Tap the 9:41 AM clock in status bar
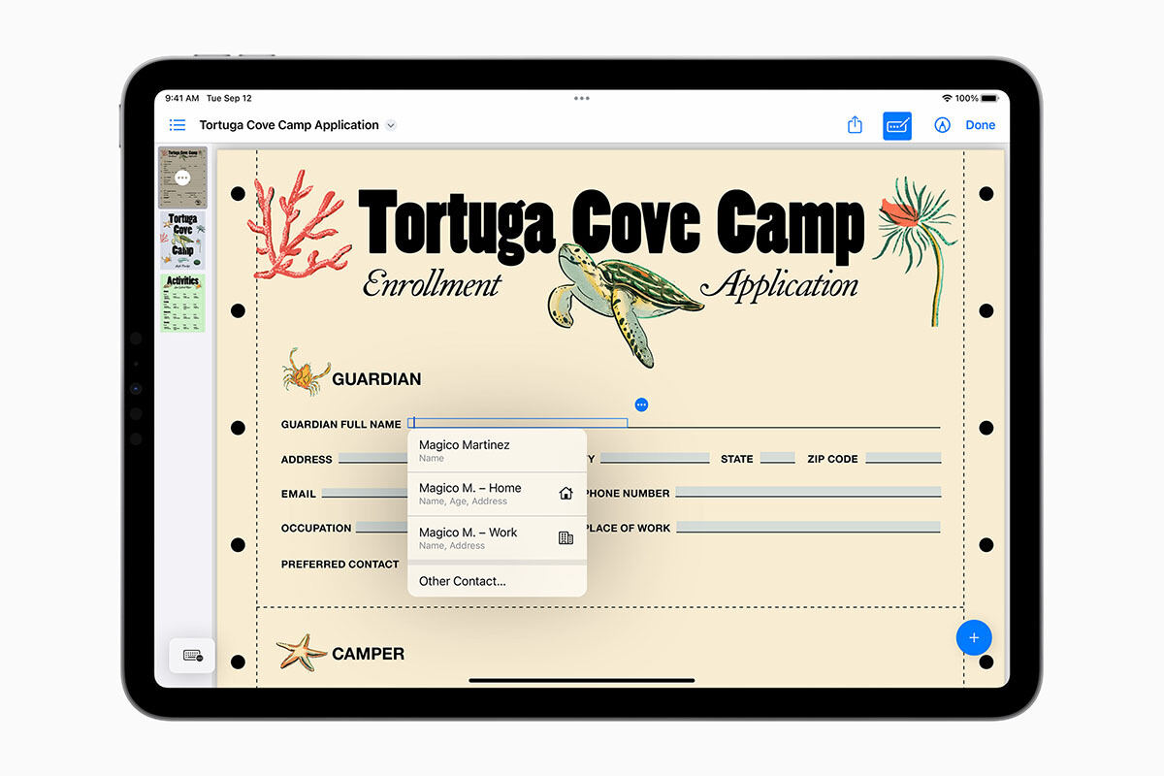1164x776 pixels. 181,98
